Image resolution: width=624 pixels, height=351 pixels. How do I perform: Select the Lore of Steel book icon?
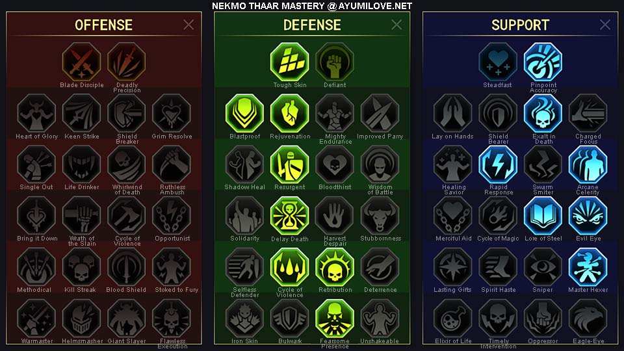point(543,216)
